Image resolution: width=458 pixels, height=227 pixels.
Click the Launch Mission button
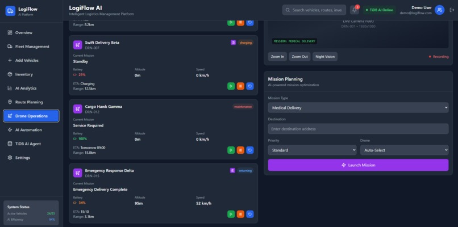coord(358,165)
